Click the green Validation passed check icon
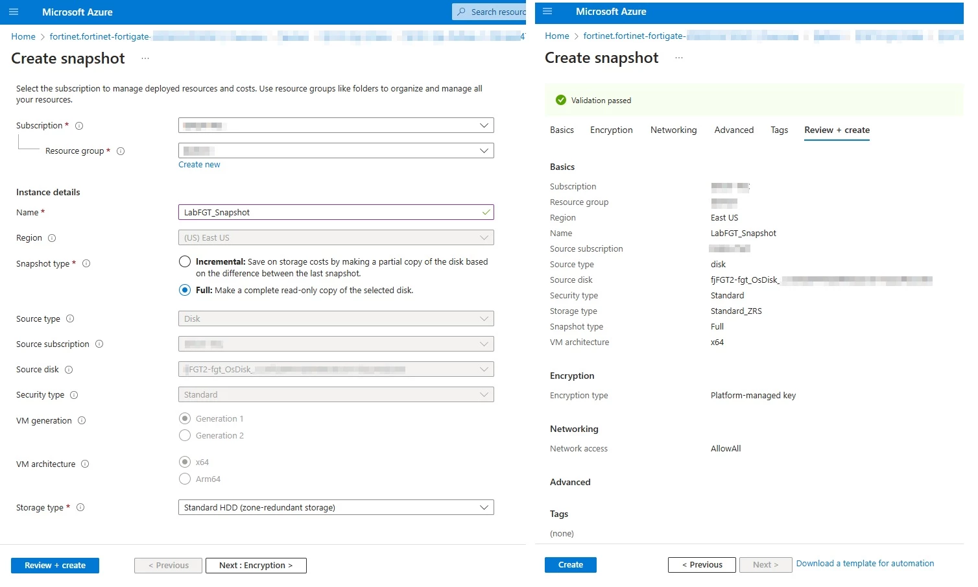 click(x=561, y=100)
